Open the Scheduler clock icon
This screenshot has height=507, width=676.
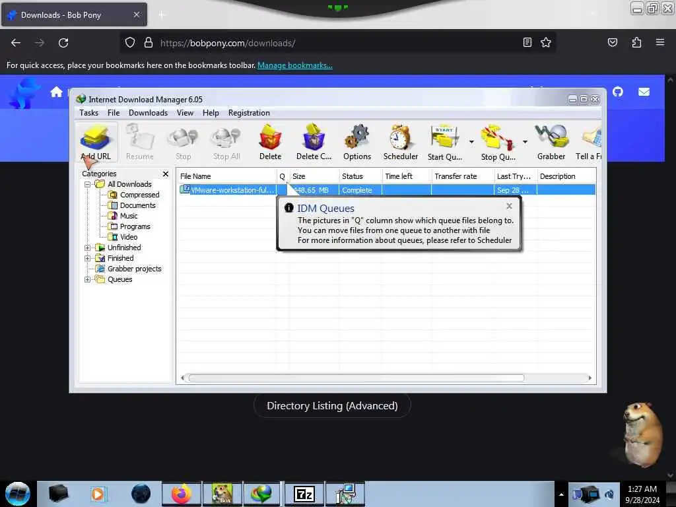pos(401,142)
